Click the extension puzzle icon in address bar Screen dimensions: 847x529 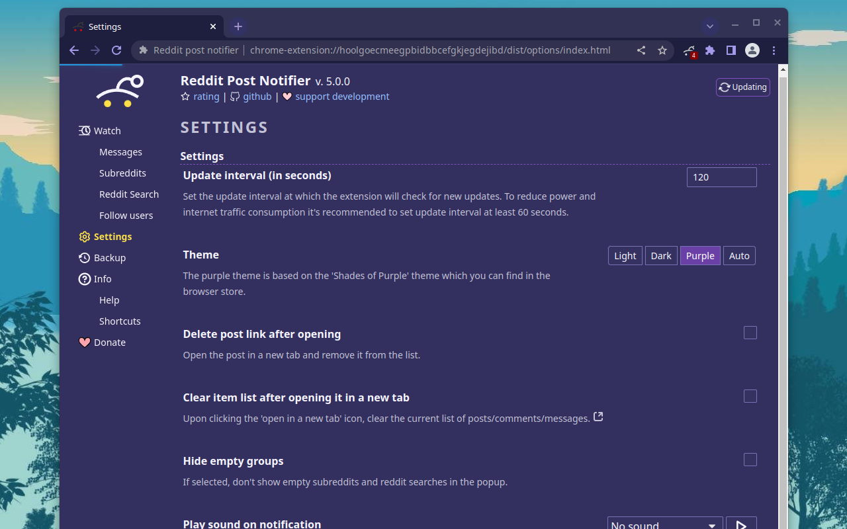(x=144, y=50)
